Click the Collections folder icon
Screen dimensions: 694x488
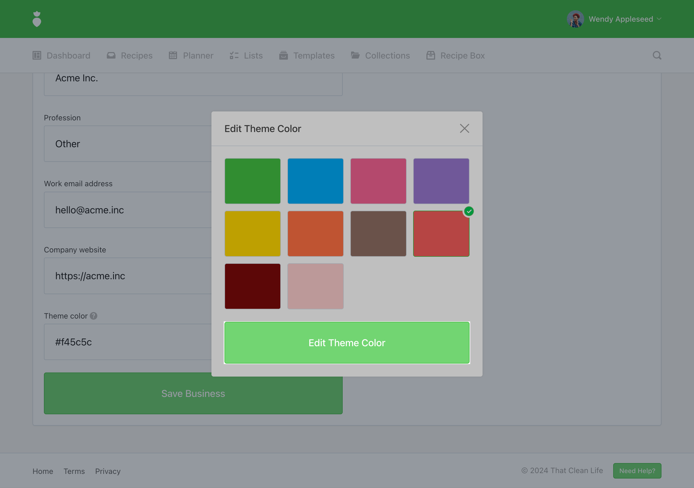tap(355, 55)
